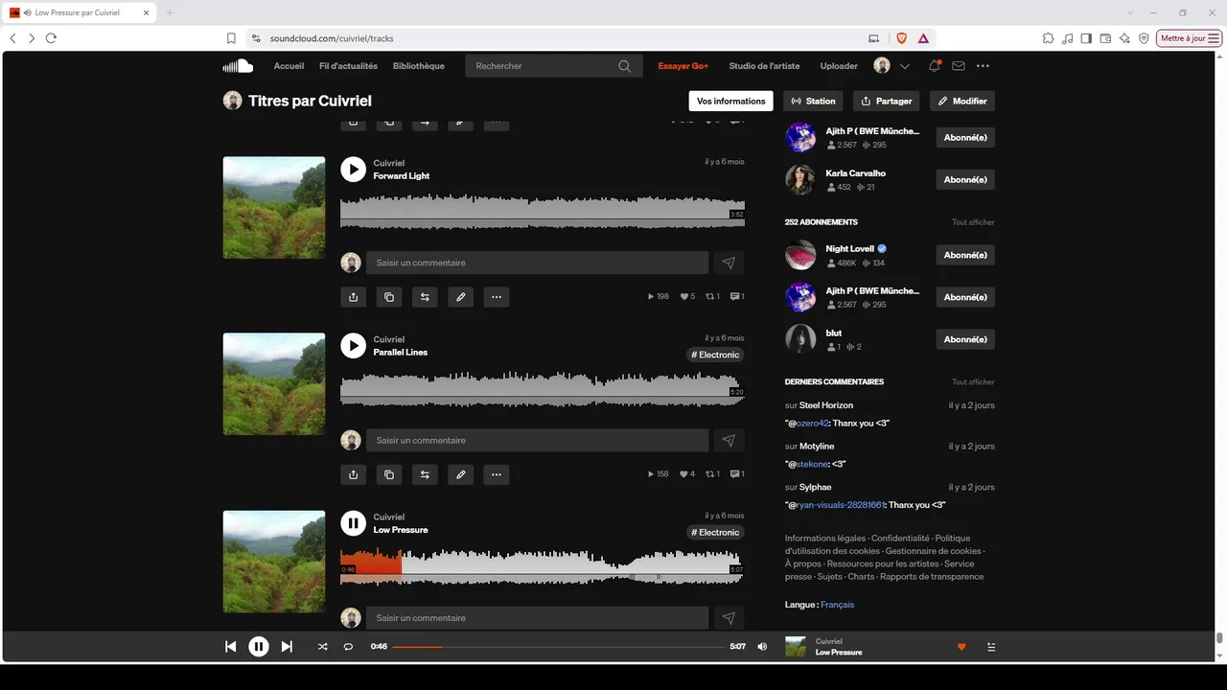Mute the volume in player bar
The width and height of the screenshot is (1227, 690).
coord(762,647)
